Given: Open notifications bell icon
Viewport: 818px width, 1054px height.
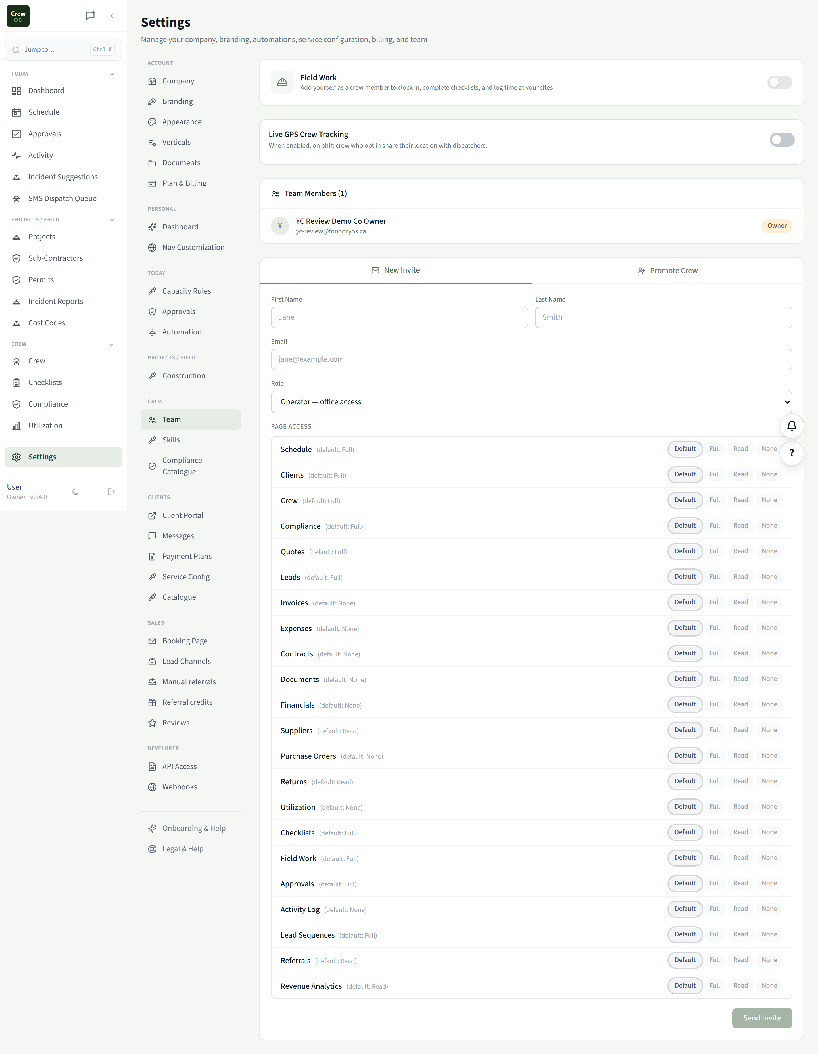Looking at the screenshot, I should click(791, 426).
